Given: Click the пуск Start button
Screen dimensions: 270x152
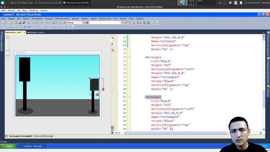Looking at the screenshot, I should coord(8,146).
